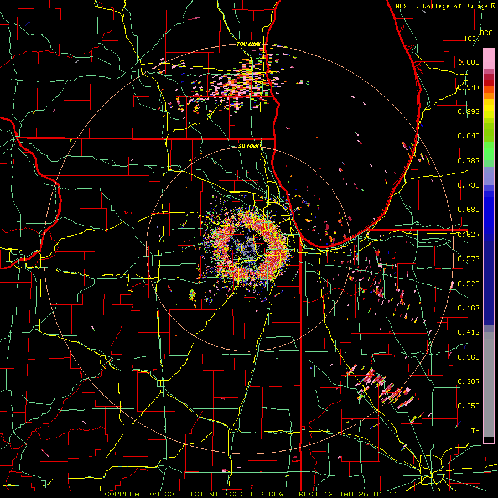Click the 0.840 scale value
This screenshot has width=498, height=498.
point(469,136)
